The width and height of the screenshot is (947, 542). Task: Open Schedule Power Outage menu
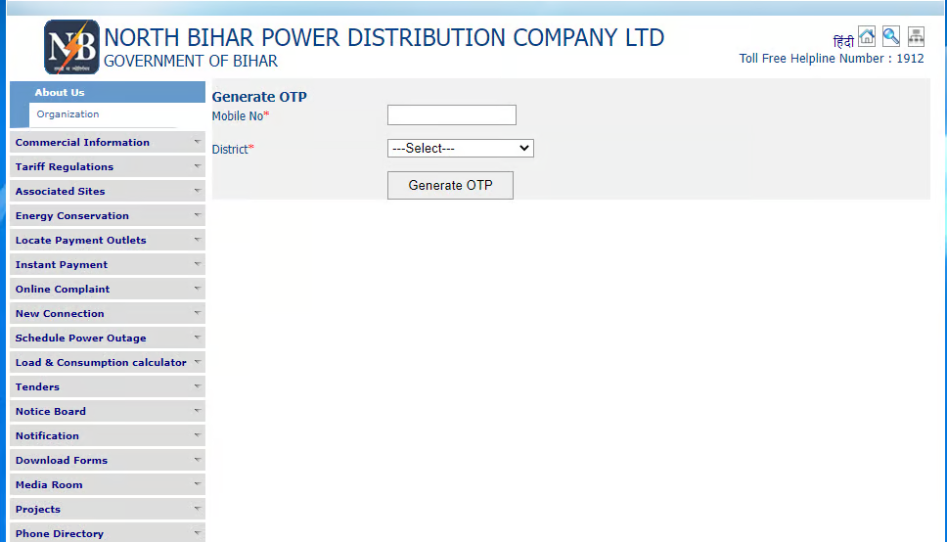pos(108,338)
